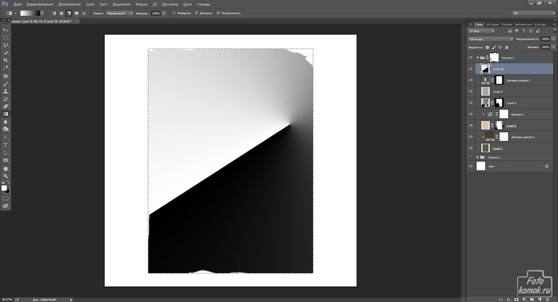Open the Режим blend mode dropdown
The width and height of the screenshot is (558, 302).
pos(119,13)
